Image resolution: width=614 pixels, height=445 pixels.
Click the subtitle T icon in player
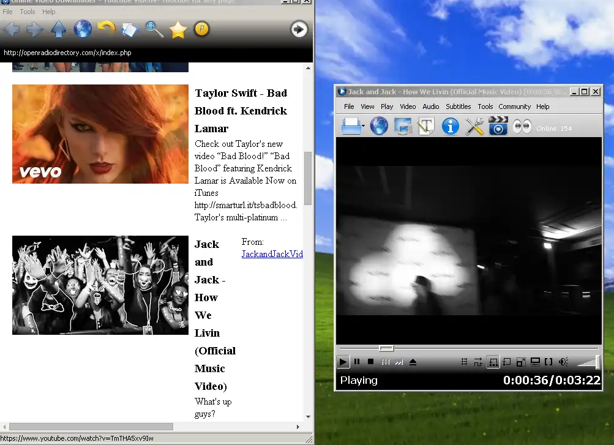point(427,126)
